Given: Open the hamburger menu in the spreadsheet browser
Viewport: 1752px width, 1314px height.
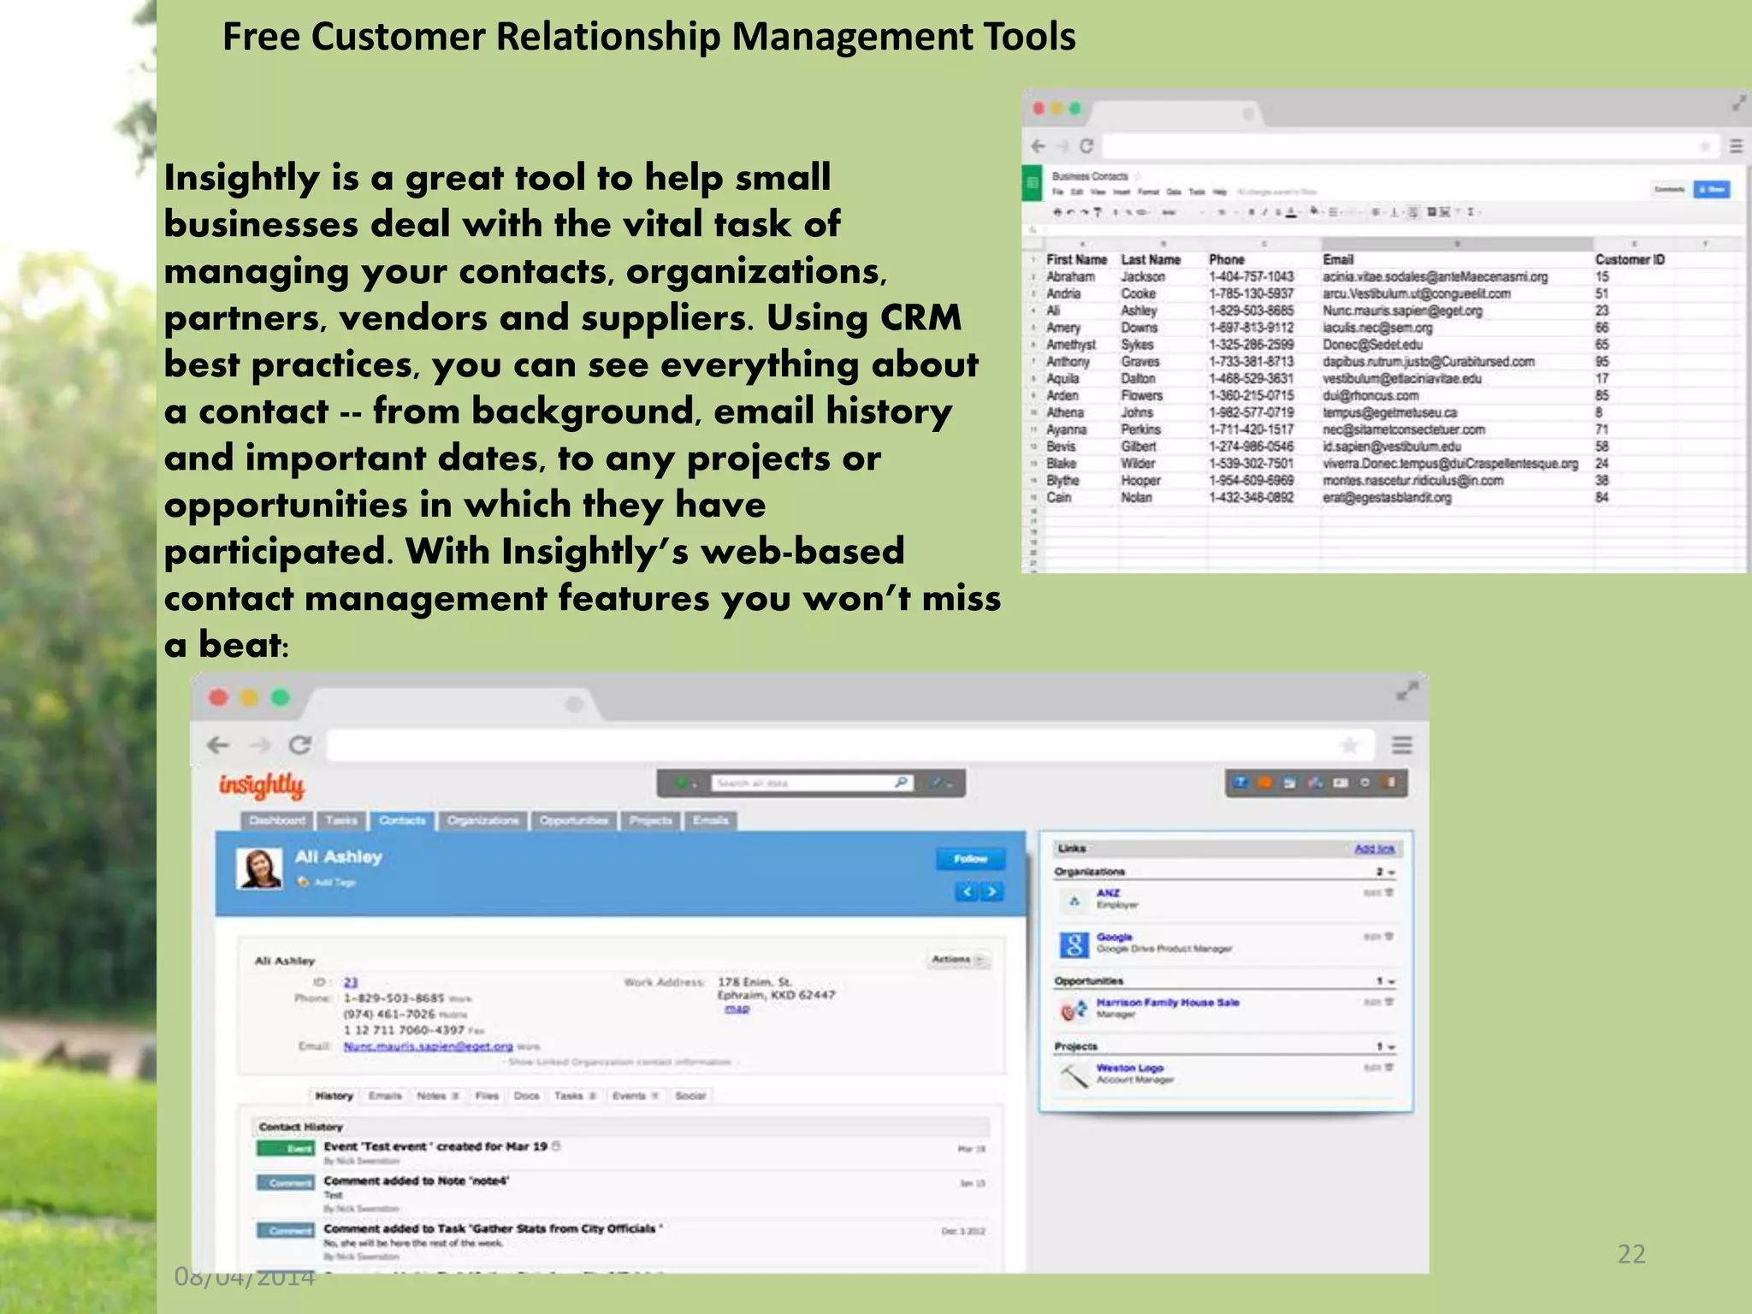Looking at the screenshot, I should [x=1737, y=146].
